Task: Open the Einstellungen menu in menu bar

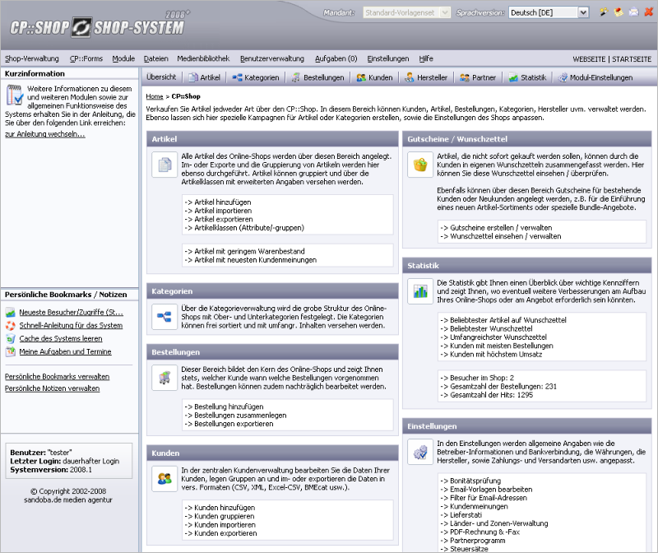Action: tap(387, 58)
